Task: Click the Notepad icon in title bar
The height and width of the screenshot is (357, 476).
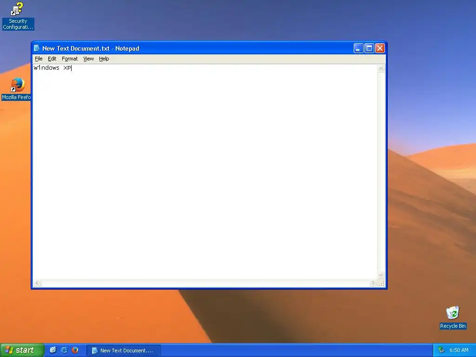Action: click(37, 48)
